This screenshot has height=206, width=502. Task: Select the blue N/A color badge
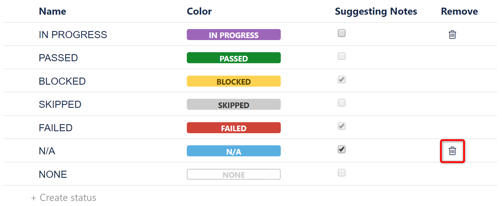click(x=233, y=151)
